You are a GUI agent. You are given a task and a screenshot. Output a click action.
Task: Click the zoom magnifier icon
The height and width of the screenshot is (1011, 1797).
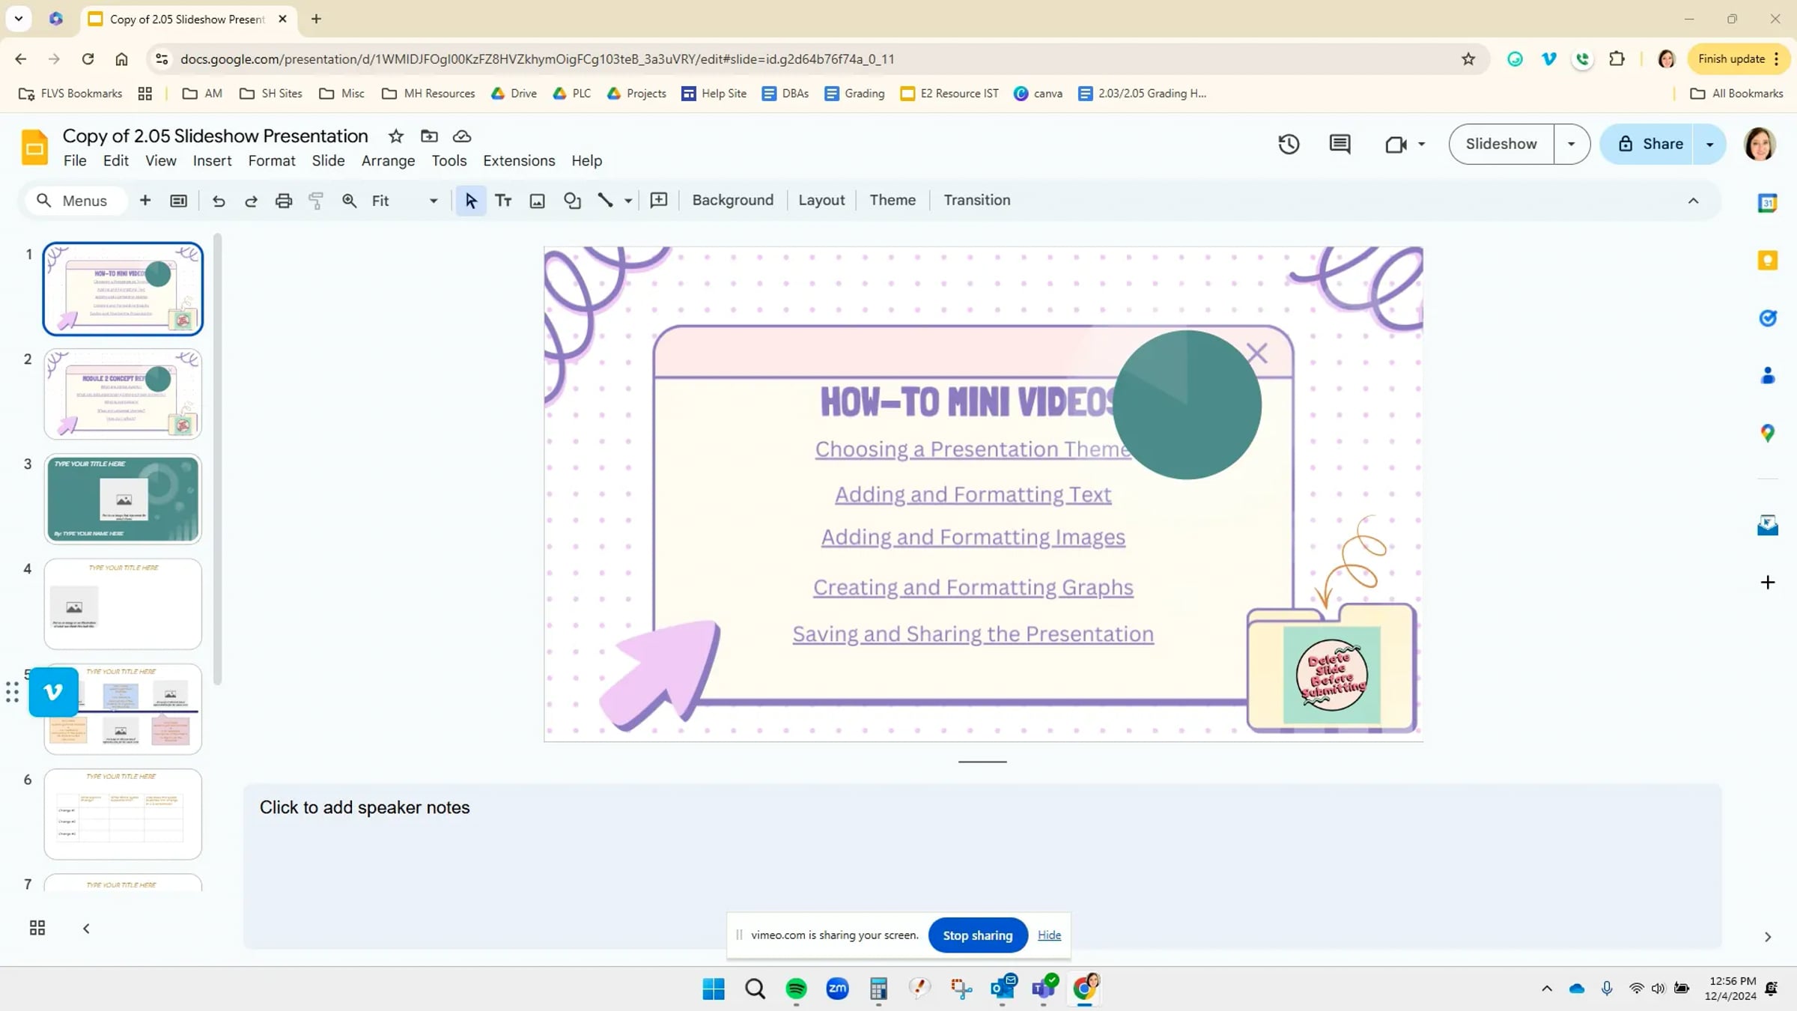coord(349,200)
